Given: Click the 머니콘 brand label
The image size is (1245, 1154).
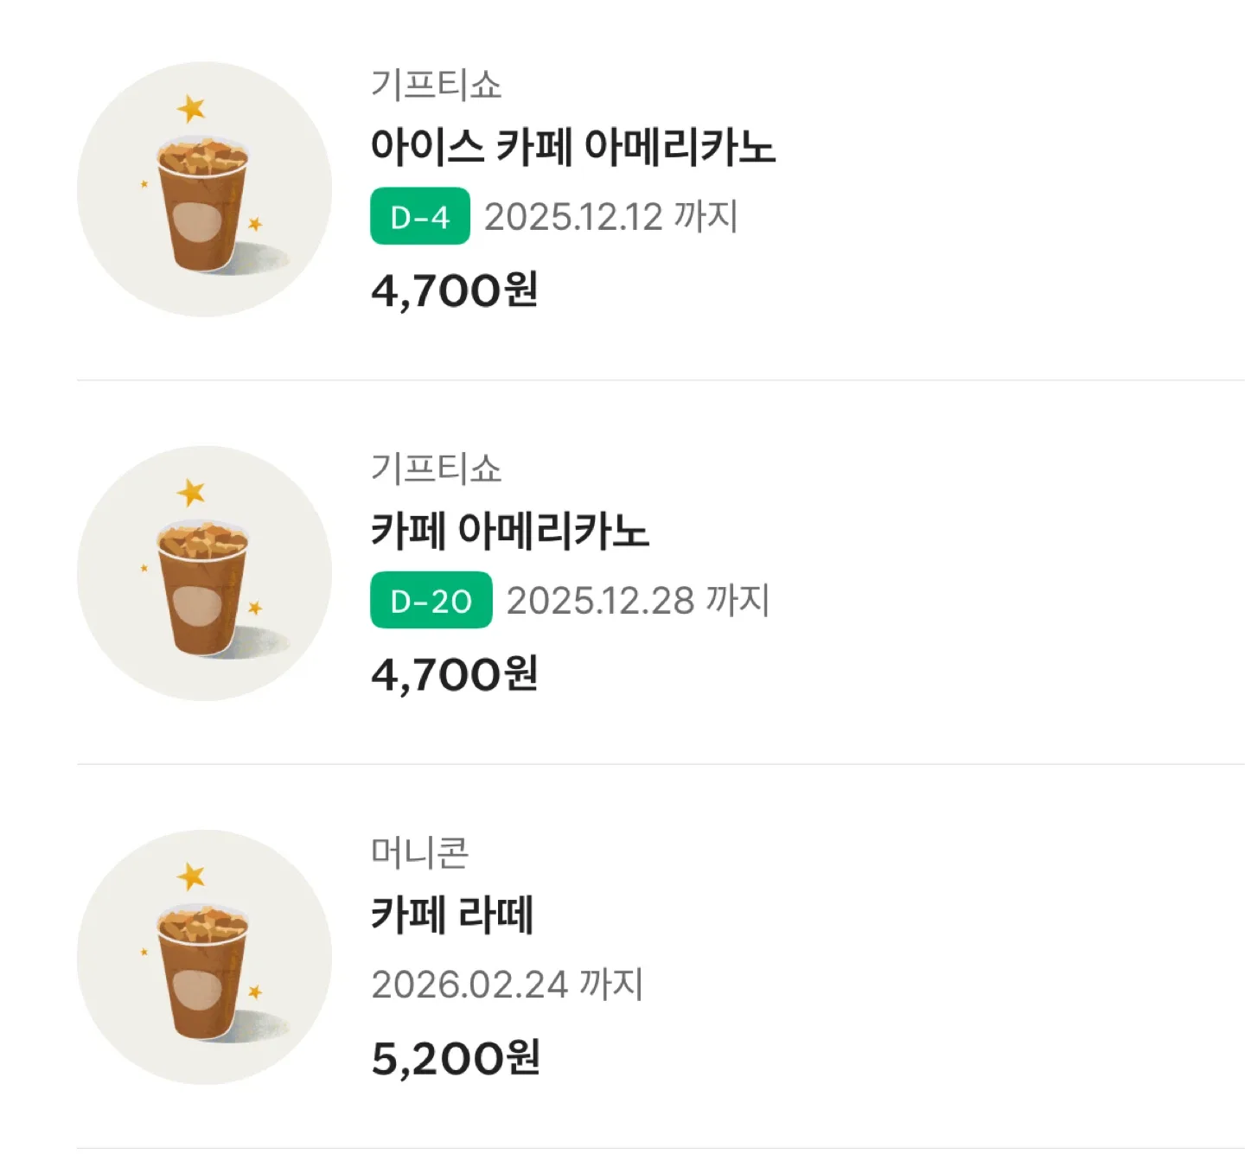Looking at the screenshot, I should (420, 852).
